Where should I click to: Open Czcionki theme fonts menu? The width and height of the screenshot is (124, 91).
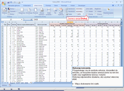12,11
